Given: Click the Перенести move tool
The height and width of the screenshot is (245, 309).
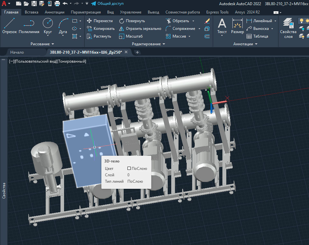Looking at the screenshot, I should (100, 21).
